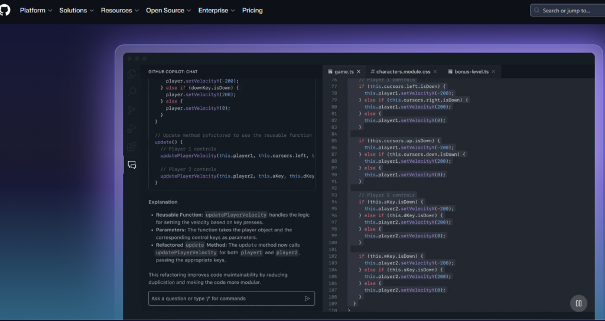The image size is (605, 321).
Task: Expand the Enterprise dropdown menu
Action: [216, 11]
